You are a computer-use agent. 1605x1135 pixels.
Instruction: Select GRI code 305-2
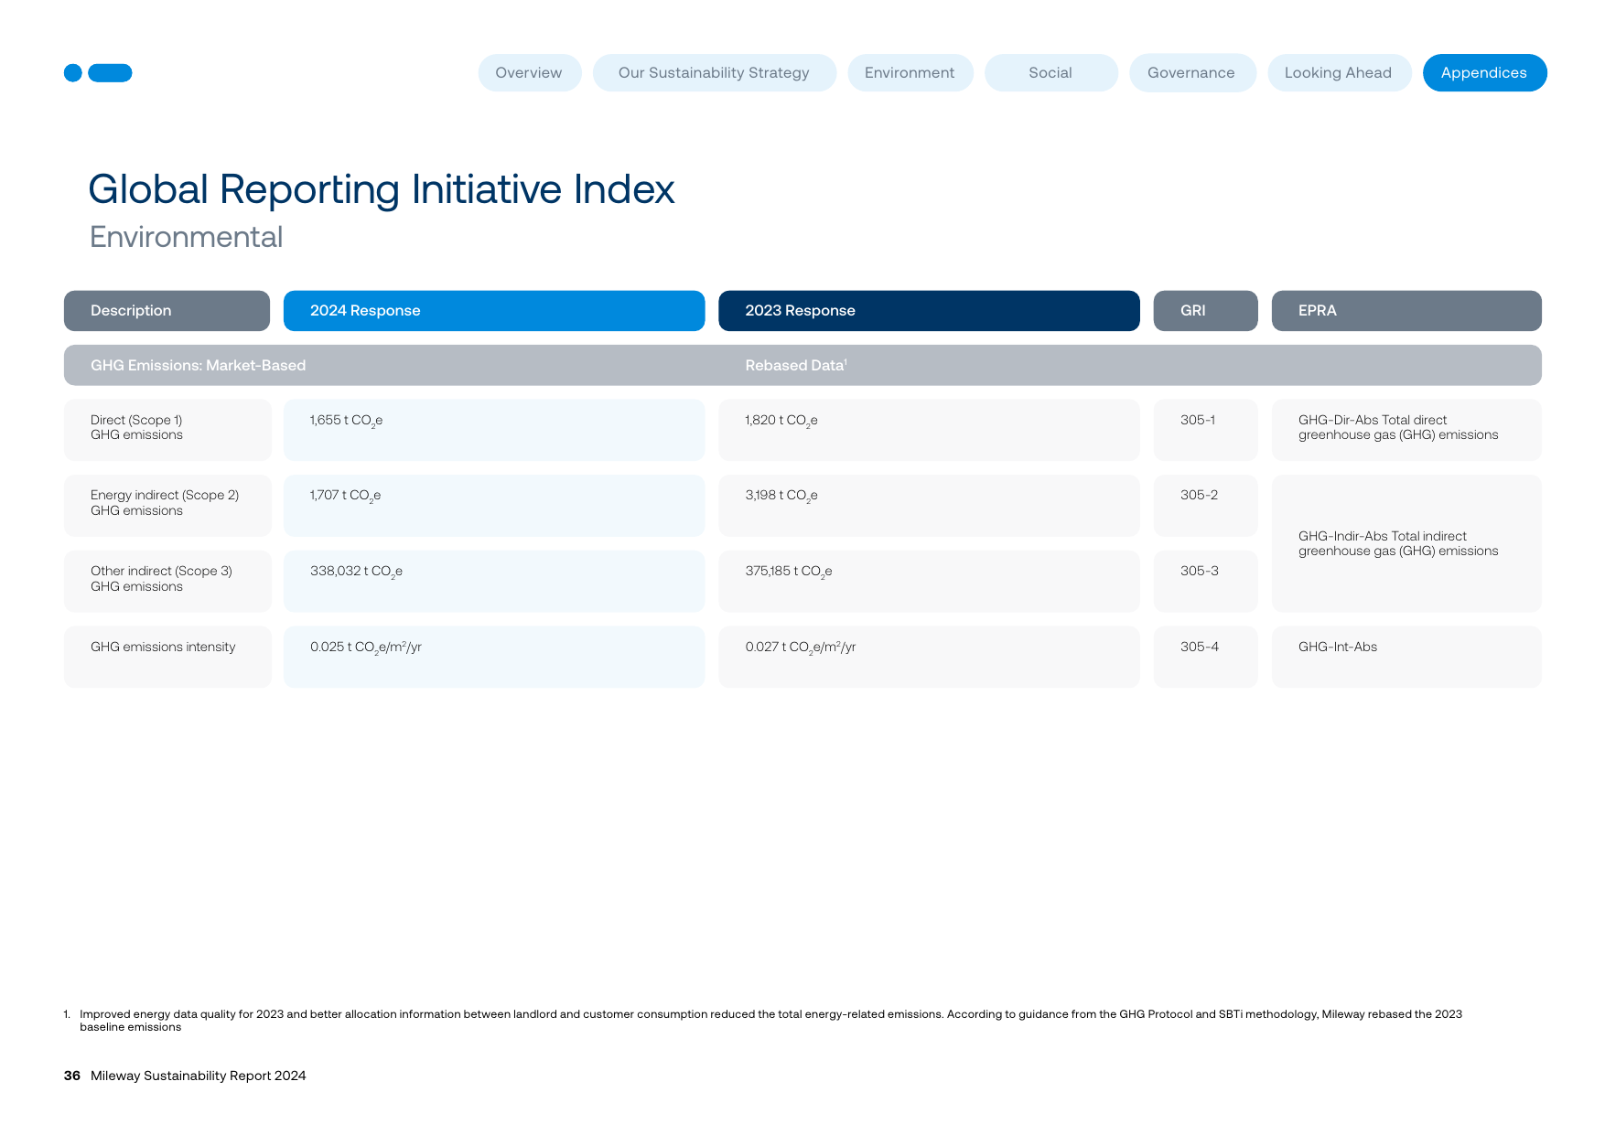click(x=1199, y=495)
